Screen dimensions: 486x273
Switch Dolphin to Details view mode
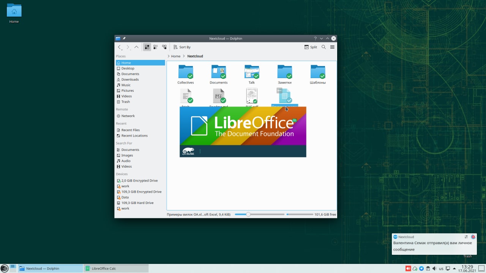(x=164, y=47)
